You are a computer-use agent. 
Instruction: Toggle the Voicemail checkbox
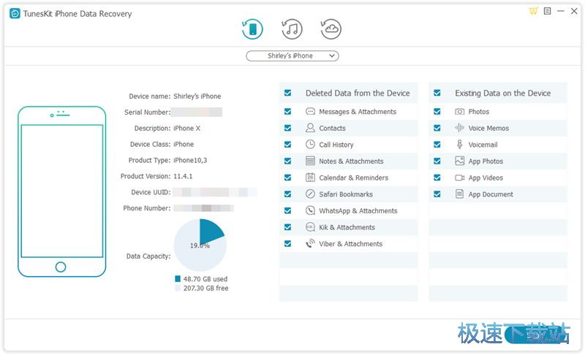[437, 145]
